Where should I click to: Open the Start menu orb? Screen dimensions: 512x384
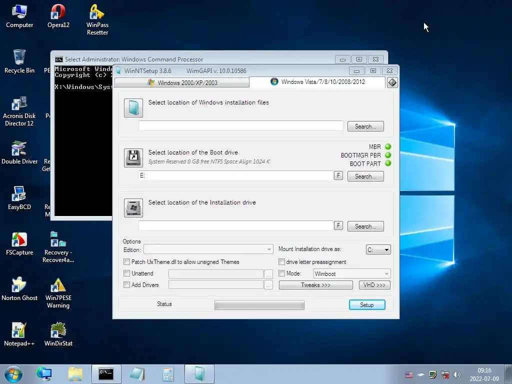click(13, 374)
